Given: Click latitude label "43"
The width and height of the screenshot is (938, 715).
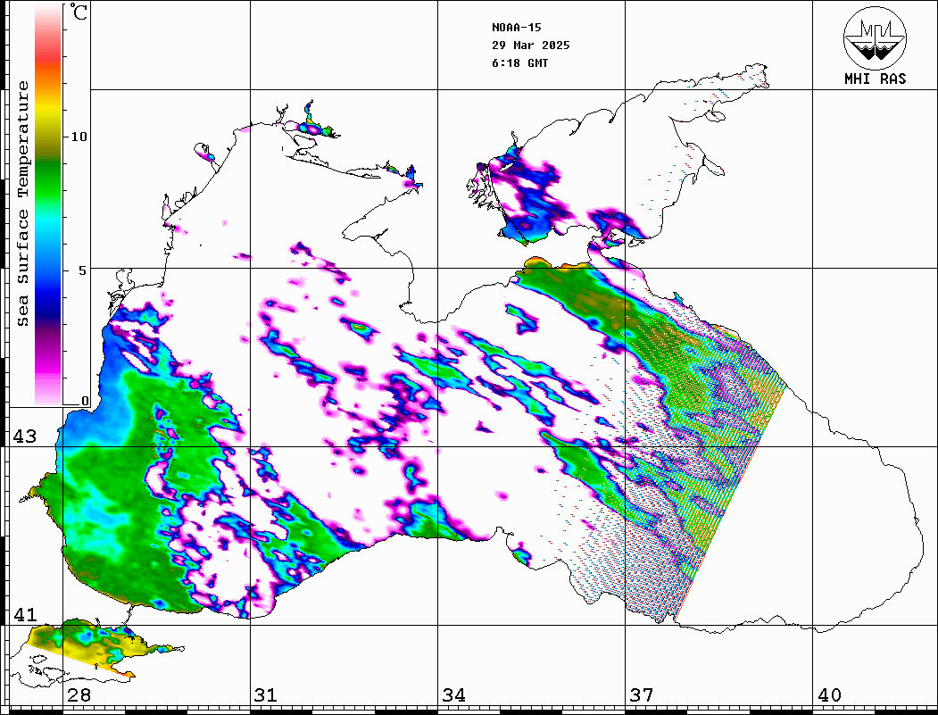Looking at the screenshot, I should point(24,436).
